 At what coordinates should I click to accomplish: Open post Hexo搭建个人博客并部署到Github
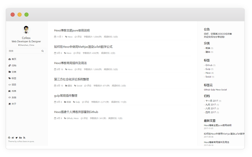pos(76,112)
